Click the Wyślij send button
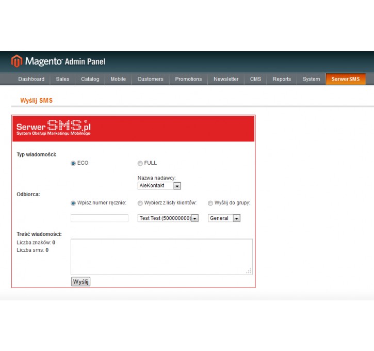The width and height of the screenshot is (374, 351). tap(80, 281)
